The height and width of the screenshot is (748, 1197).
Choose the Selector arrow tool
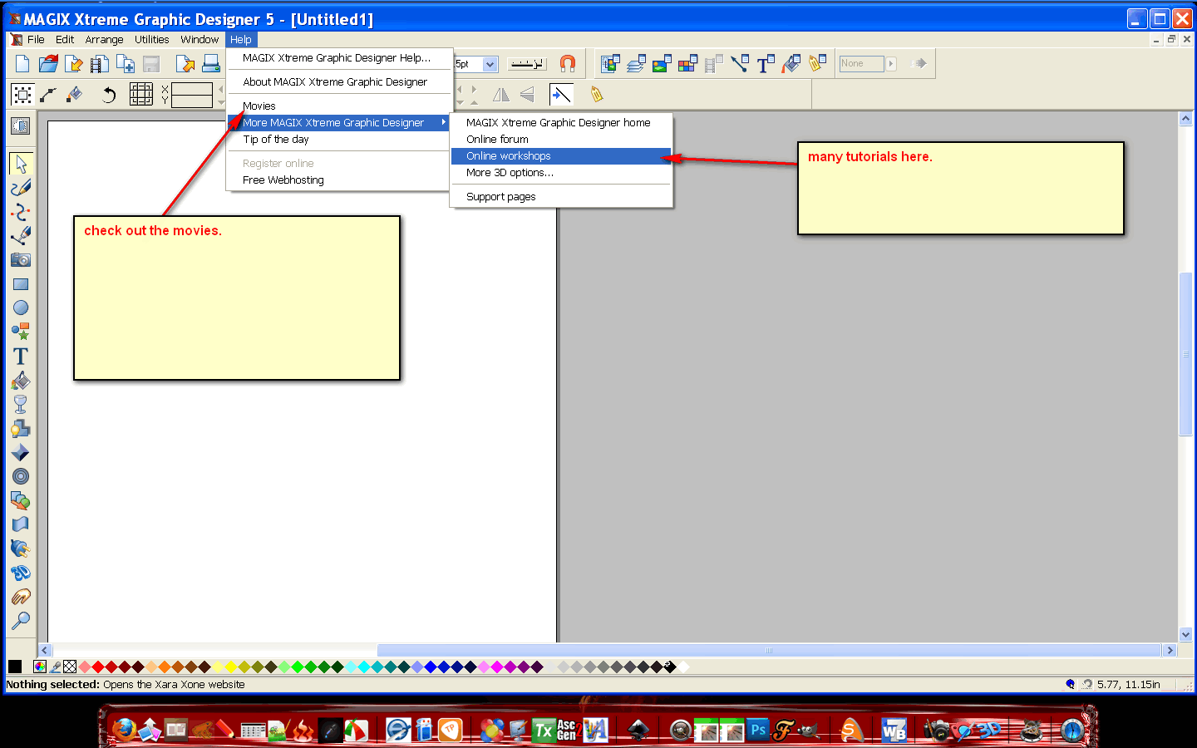point(21,164)
